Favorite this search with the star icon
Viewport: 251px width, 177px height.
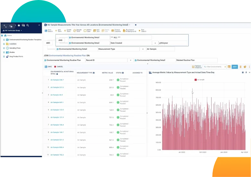tap(135, 25)
